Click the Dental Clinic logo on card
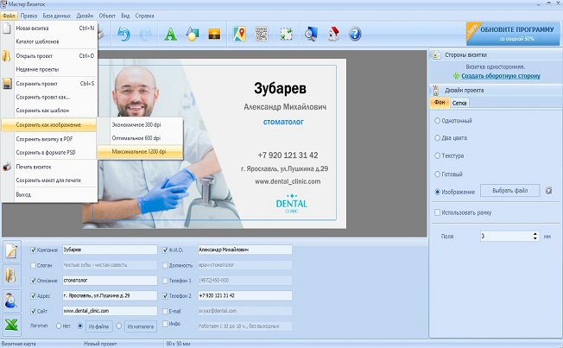Viewport: 563px width, 348px height. 291,204
